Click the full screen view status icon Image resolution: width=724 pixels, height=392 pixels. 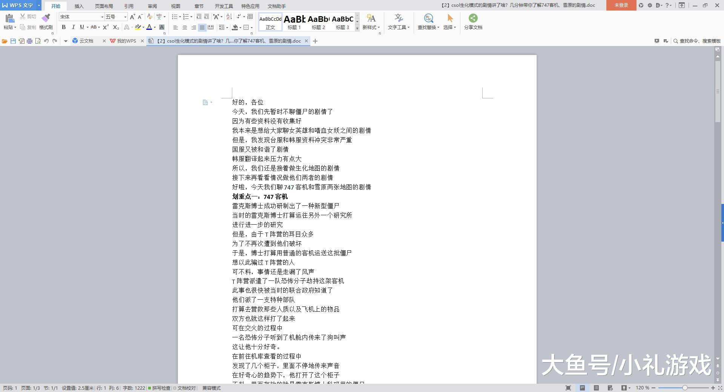pos(568,388)
